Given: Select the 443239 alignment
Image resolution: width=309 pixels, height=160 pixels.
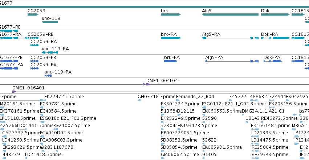Looking at the screenshot, I should point(4,159).
